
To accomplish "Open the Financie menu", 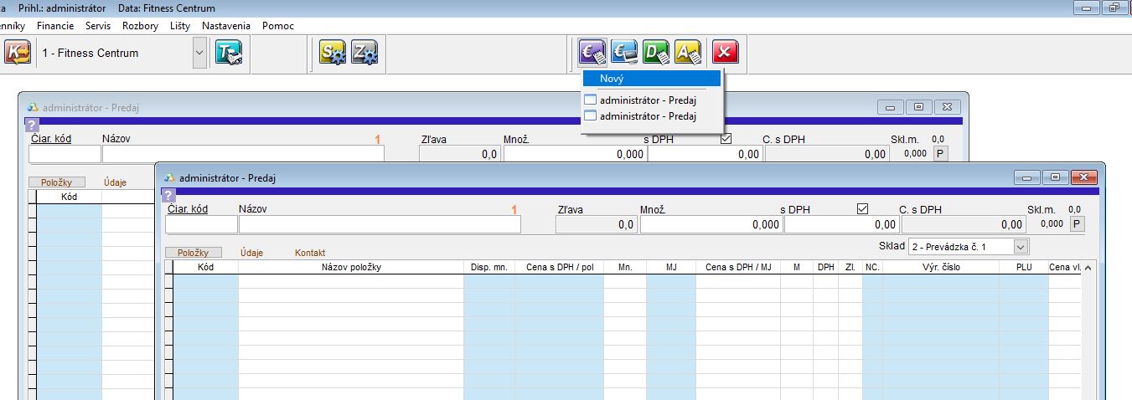I will [55, 26].
